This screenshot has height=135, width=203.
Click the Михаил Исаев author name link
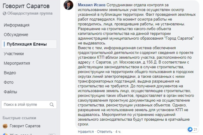(x=92, y=5)
